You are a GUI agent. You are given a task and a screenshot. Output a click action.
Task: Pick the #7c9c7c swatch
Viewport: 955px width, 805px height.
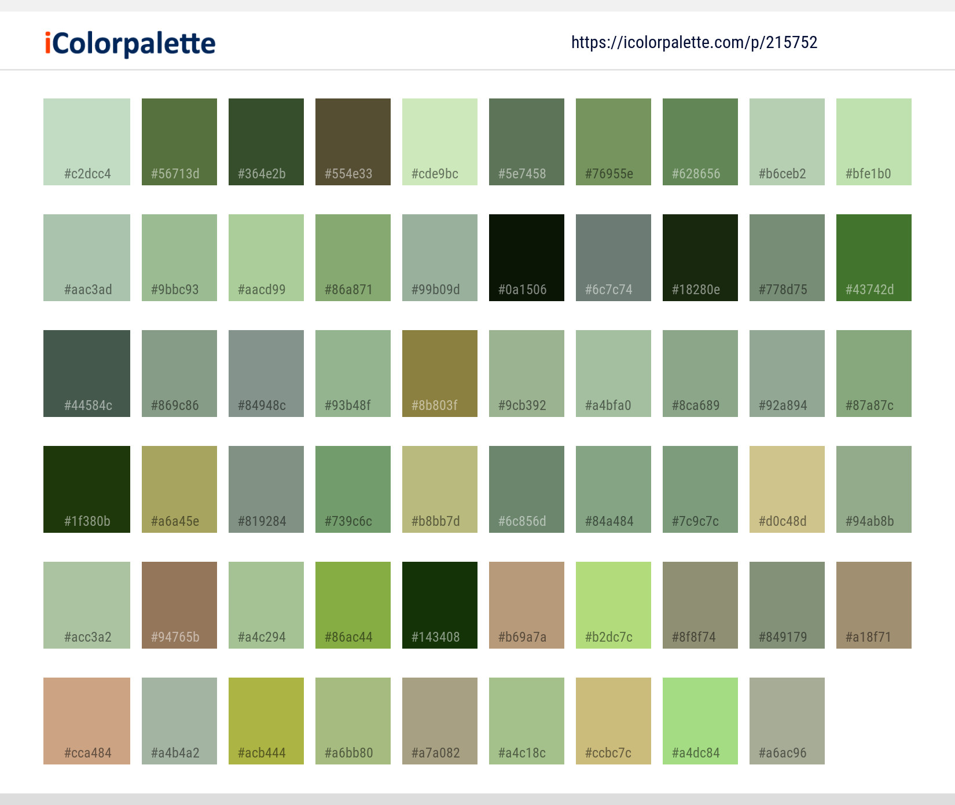(700, 489)
